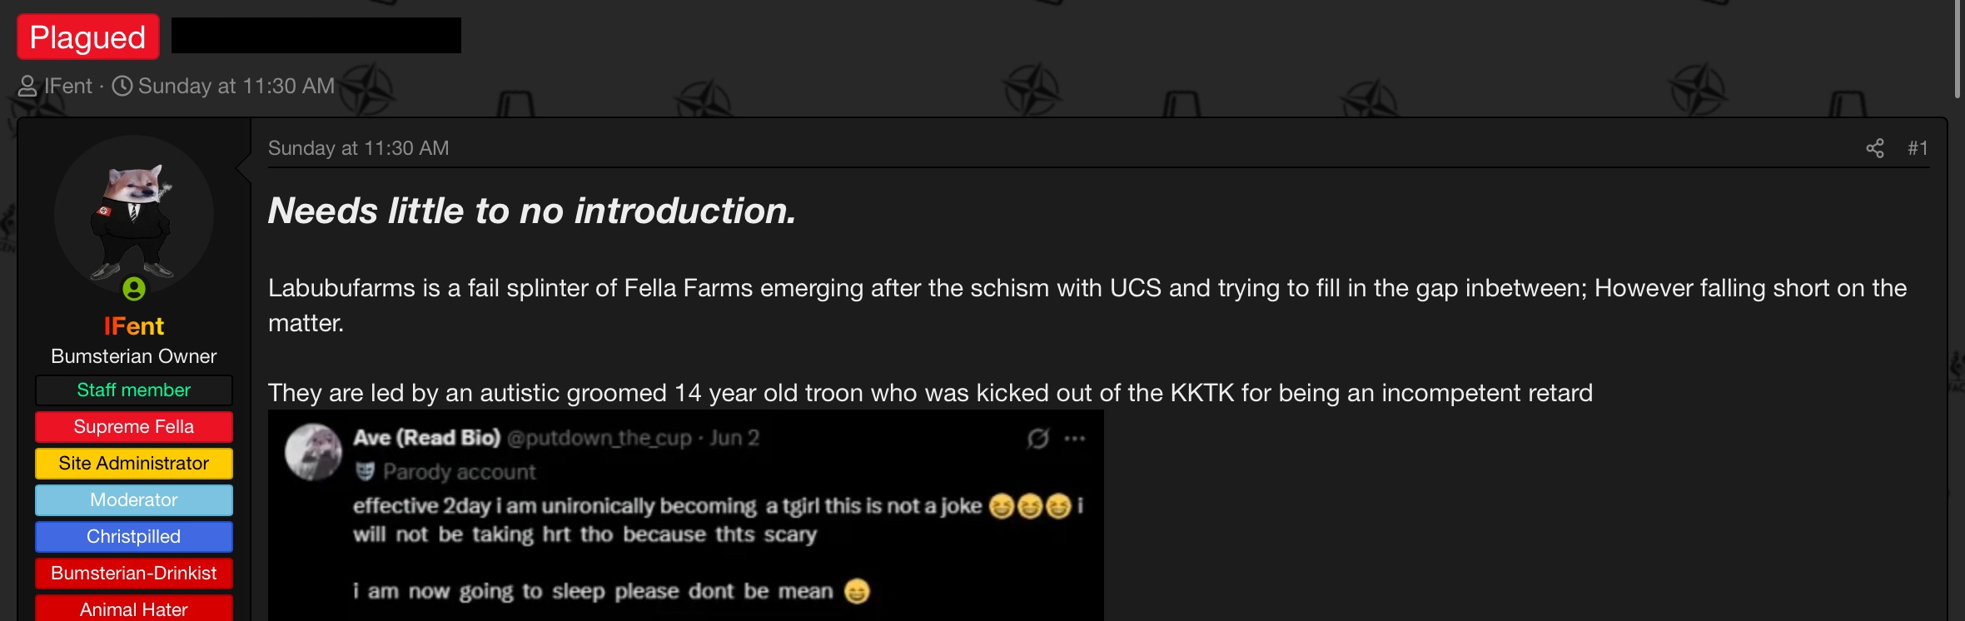
Task: Open the #1 post permalink
Action: (1918, 148)
